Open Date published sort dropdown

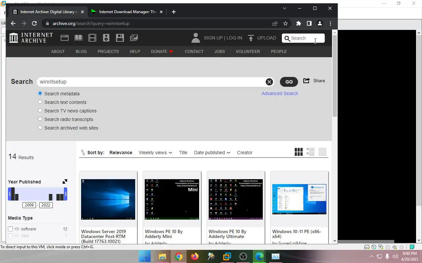pyautogui.click(x=212, y=153)
